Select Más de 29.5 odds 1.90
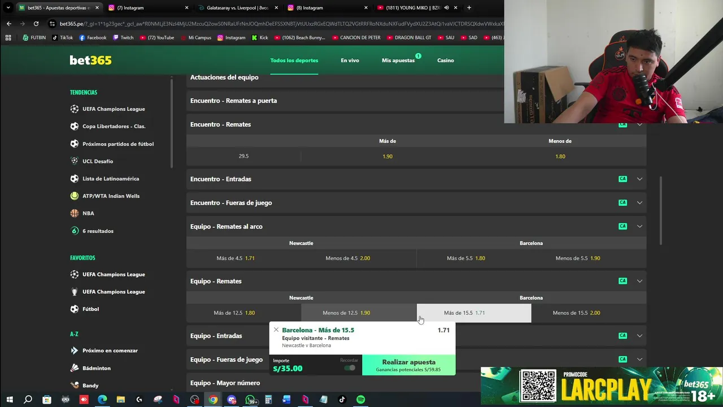723x407 pixels. (387, 157)
